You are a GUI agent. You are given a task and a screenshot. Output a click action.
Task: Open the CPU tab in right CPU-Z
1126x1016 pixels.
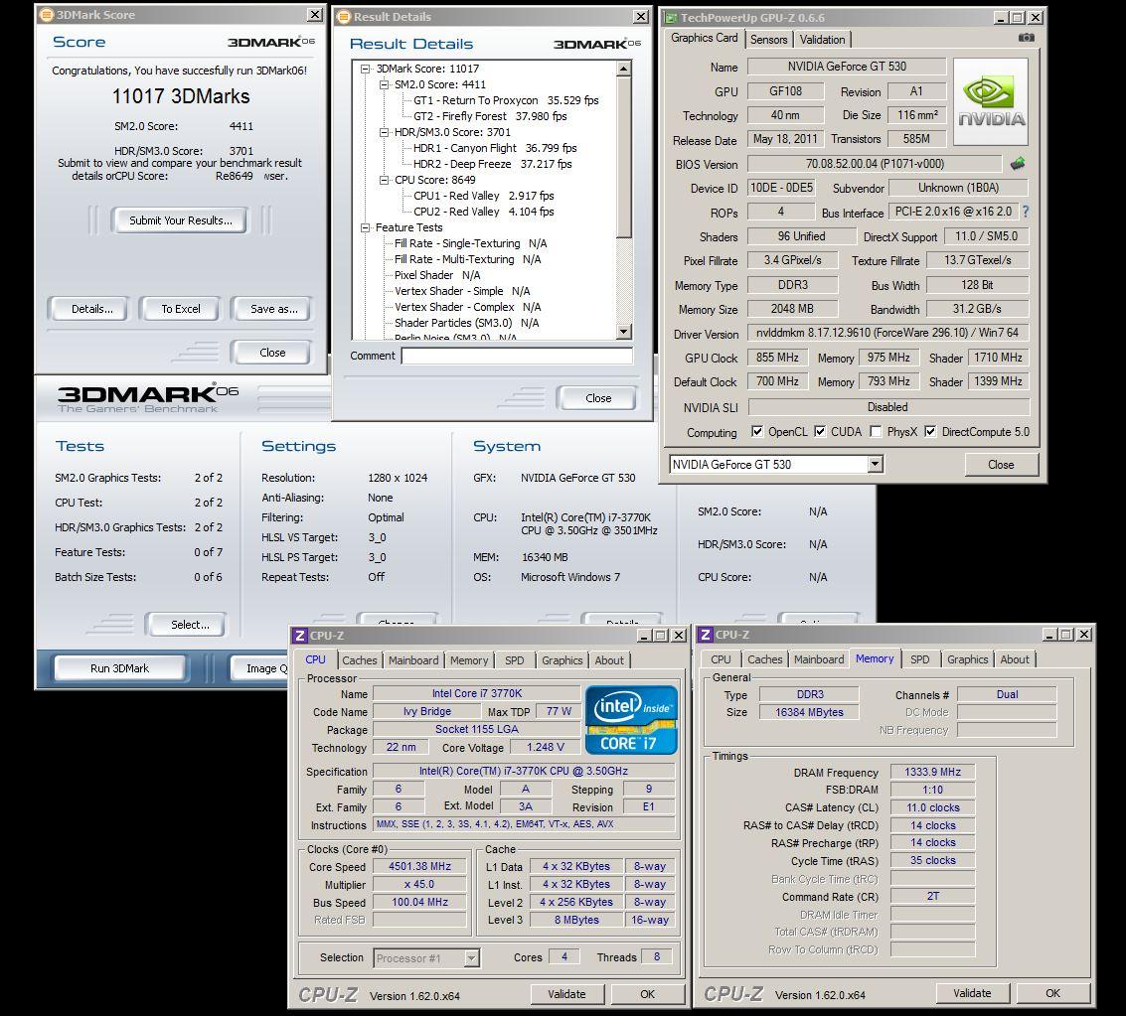point(721,659)
